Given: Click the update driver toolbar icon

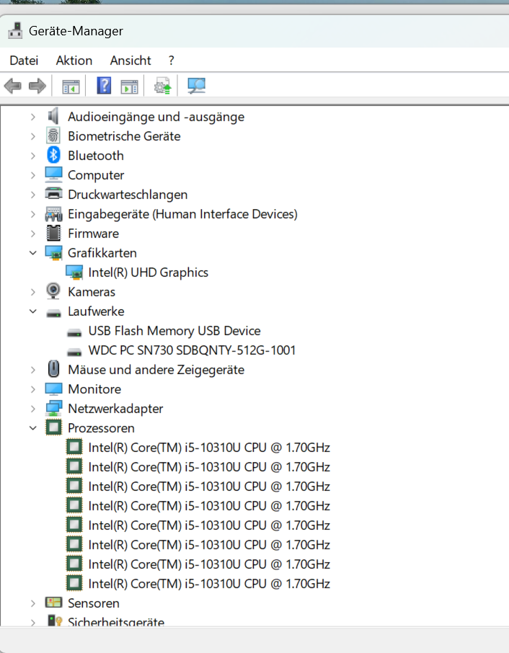Looking at the screenshot, I should [x=162, y=86].
